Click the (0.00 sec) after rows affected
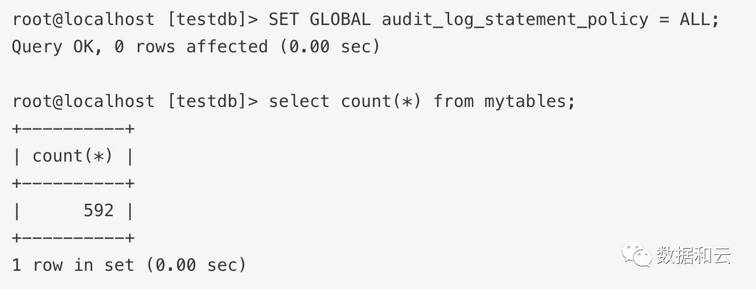Viewport: 756px width, 289px height. coord(330,47)
